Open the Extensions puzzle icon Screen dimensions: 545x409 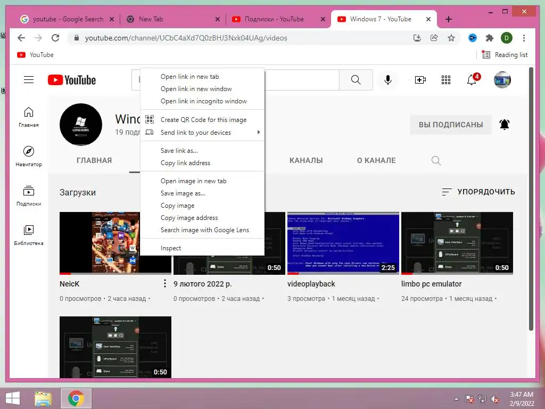click(x=490, y=38)
